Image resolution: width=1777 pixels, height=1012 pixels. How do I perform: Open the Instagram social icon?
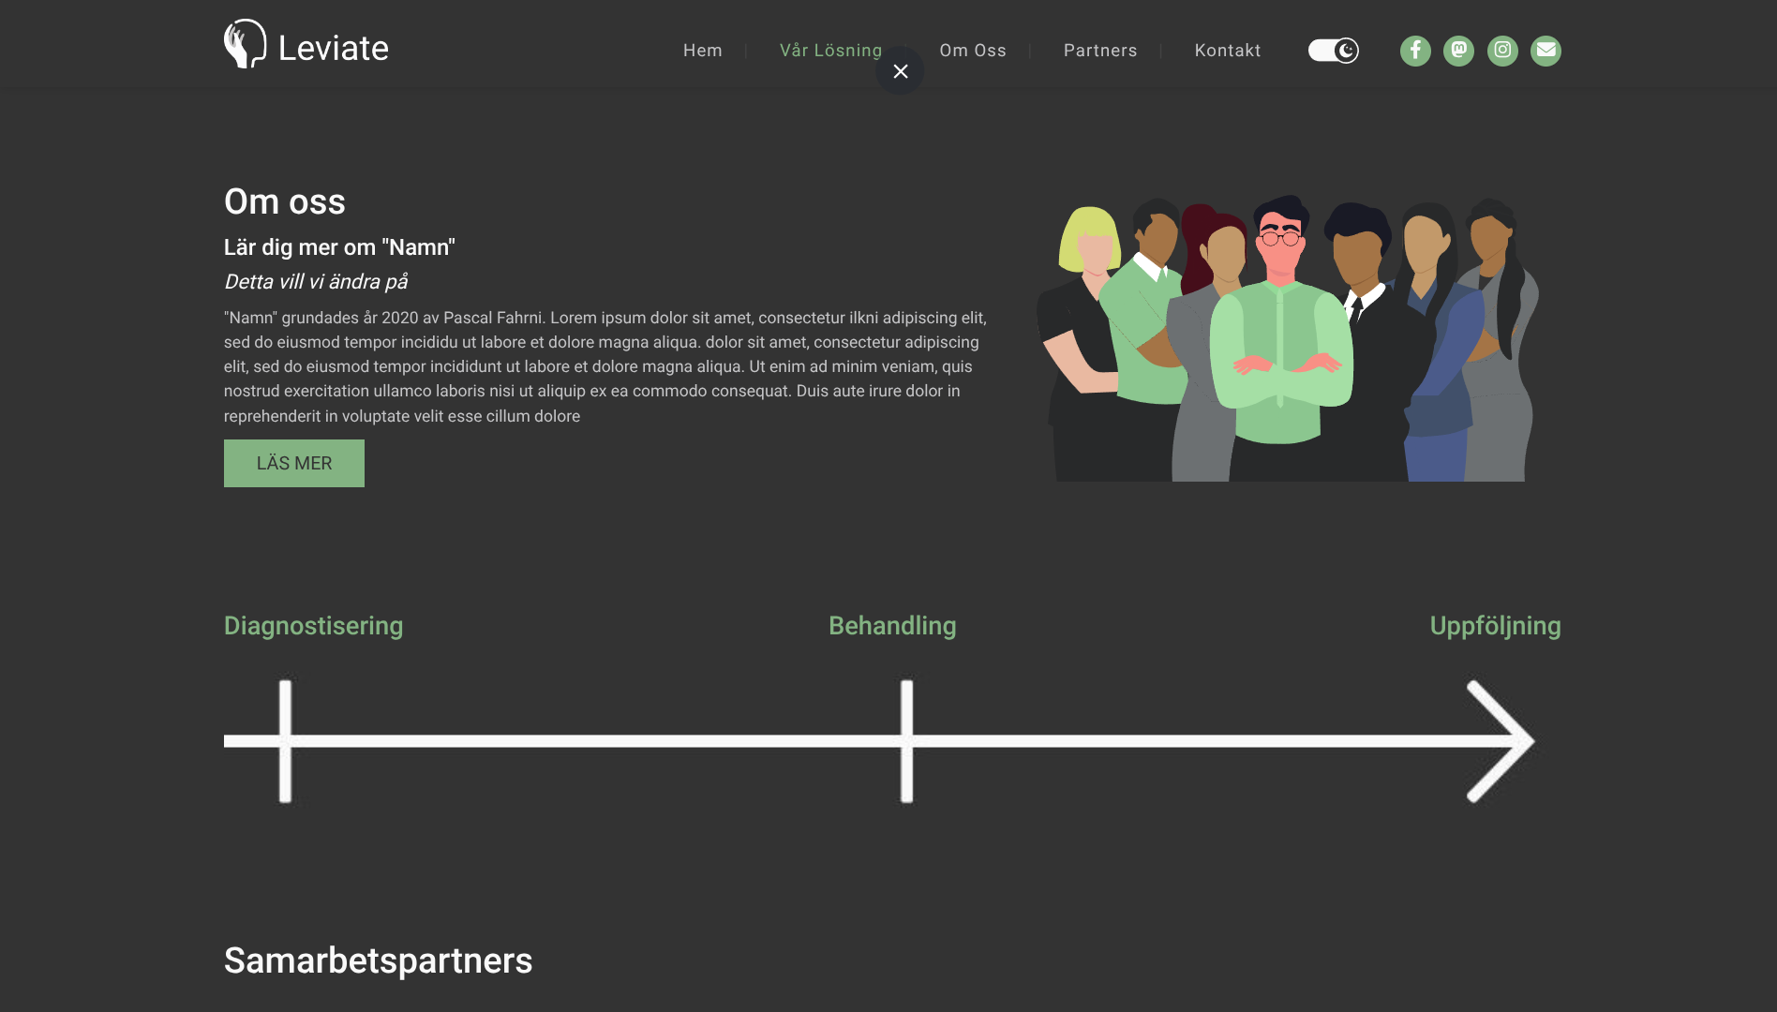[1502, 51]
